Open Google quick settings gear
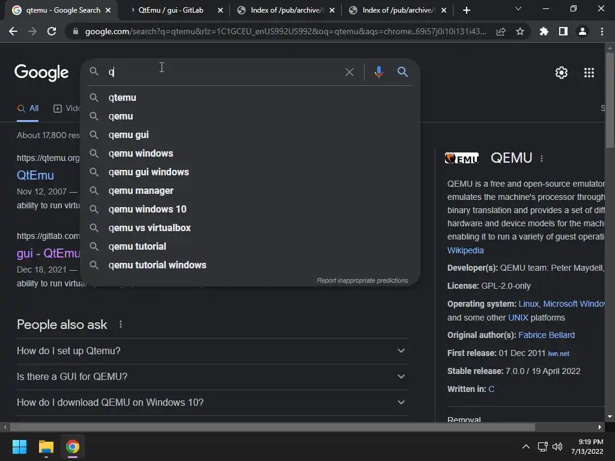The width and height of the screenshot is (615, 461). coord(562,73)
